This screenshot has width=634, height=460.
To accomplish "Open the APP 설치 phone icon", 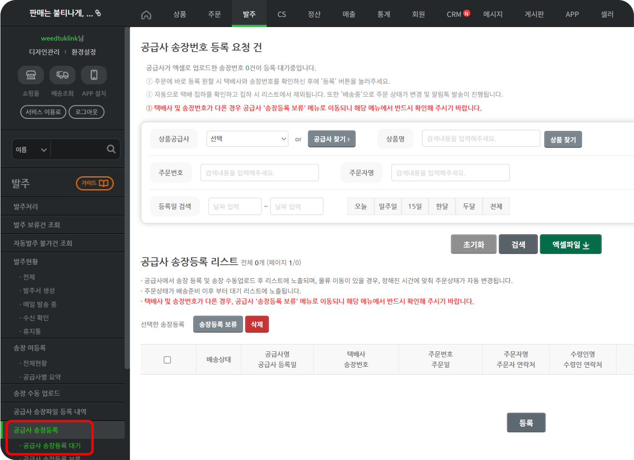I will (x=94, y=75).
